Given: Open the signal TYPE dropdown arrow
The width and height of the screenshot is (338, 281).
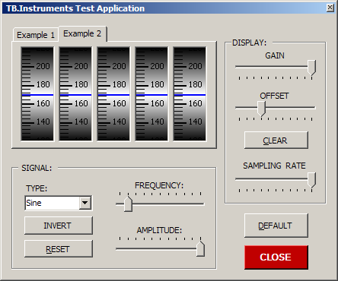Looking at the screenshot, I should [x=85, y=203].
